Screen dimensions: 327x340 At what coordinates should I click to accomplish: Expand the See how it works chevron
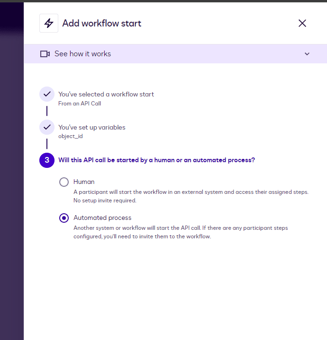[307, 54]
